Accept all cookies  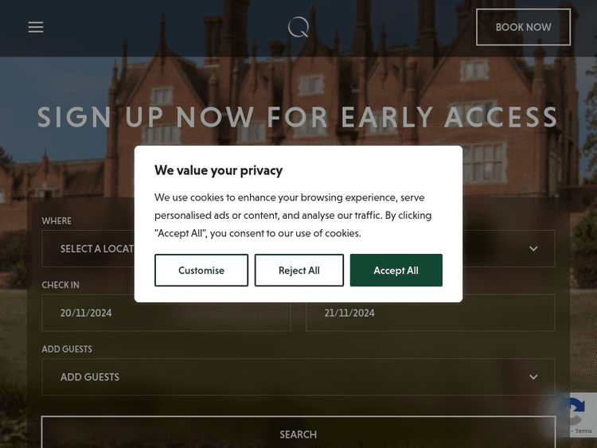click(x=396, y=271)
